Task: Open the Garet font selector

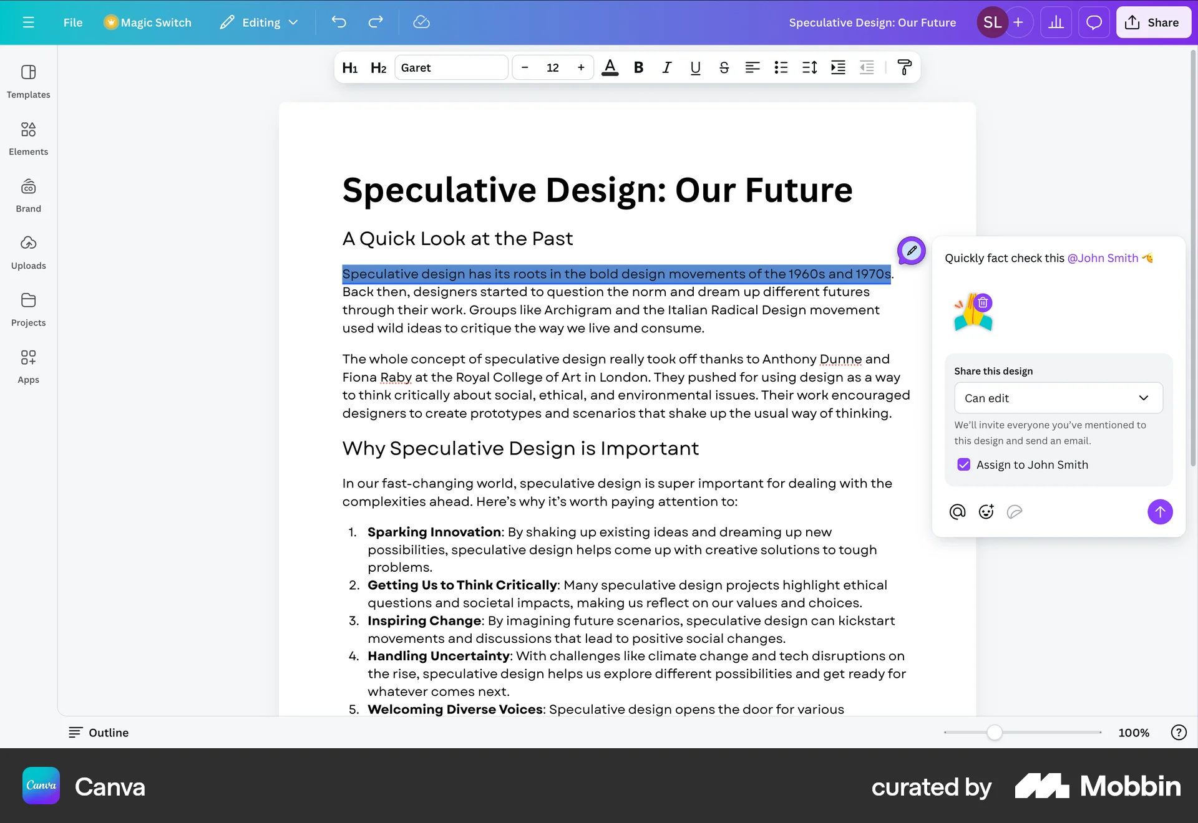Action: 451,67
